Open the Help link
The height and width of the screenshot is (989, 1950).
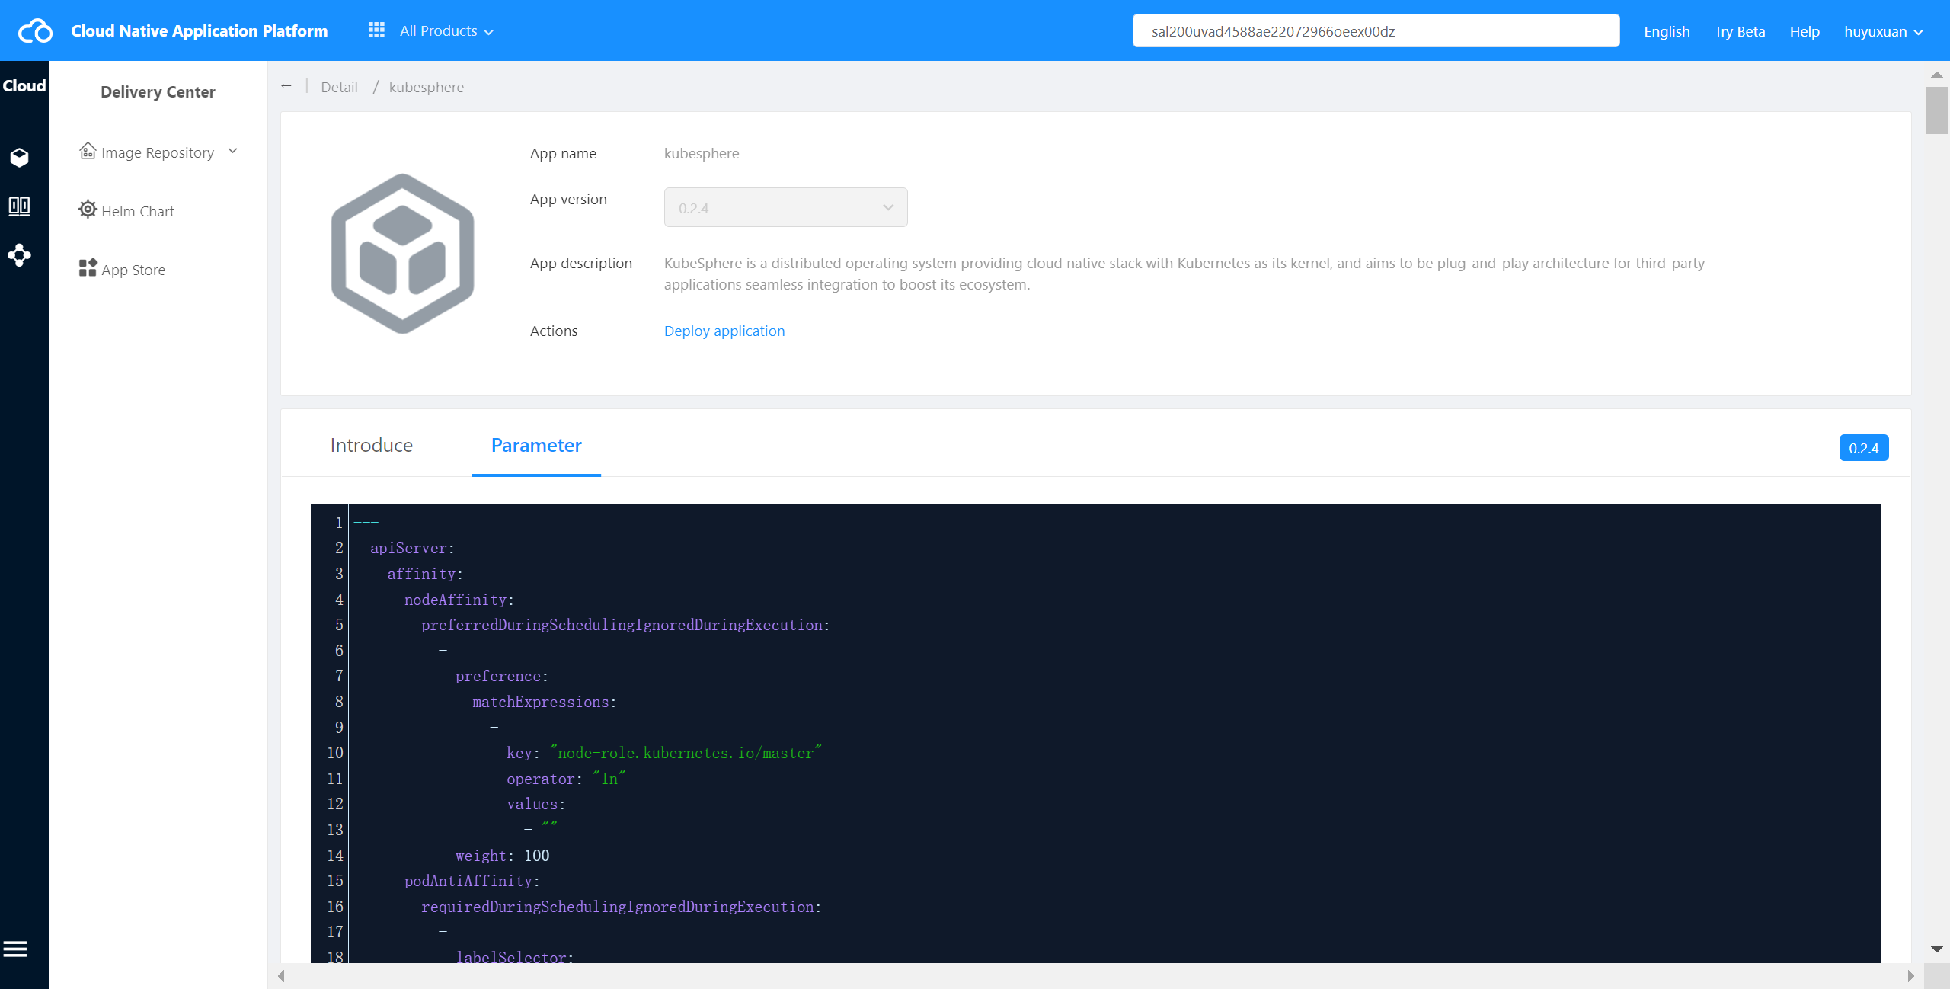[1805, 31]
